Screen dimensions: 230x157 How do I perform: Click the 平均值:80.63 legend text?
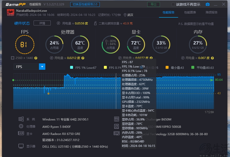[x=205, y=68]
